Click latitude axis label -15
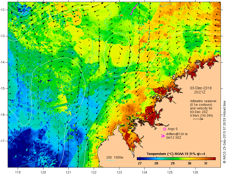The height and width of the screenshot is (175, 226). pos(3,89)
